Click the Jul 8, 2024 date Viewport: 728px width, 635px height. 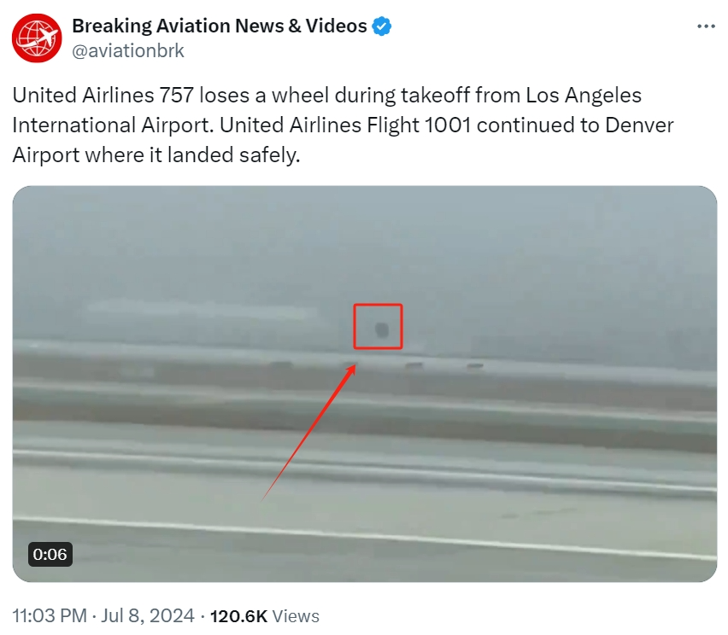click(x=148, y=616)
